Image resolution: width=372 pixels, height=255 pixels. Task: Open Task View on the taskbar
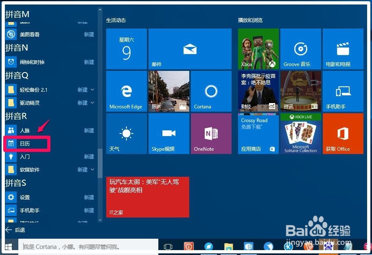tap(168, 247)
